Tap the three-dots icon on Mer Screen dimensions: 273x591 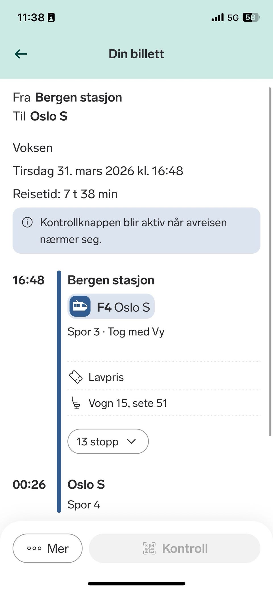click(34, 548)
